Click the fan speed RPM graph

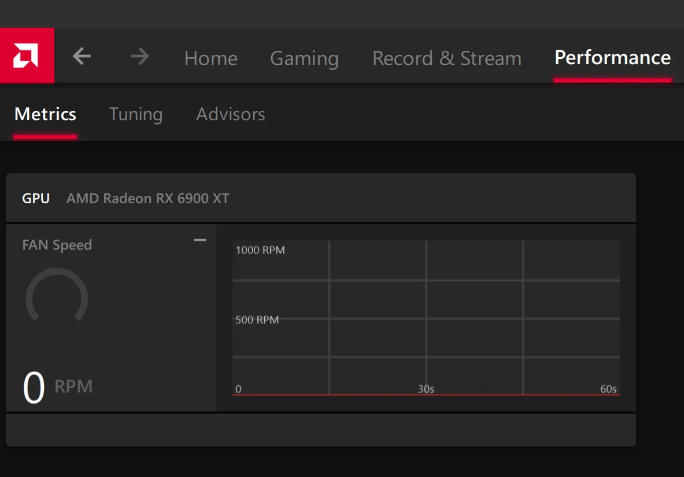[x=426, y=318]
